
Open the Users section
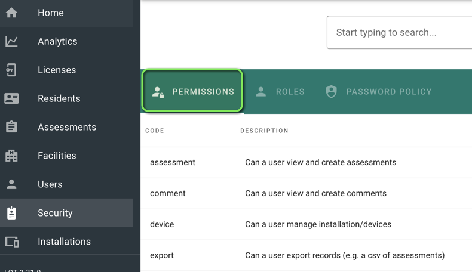coord(66,184)
